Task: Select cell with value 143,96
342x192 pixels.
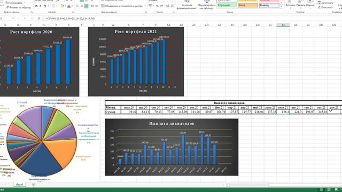Action: tap(181, 111)
